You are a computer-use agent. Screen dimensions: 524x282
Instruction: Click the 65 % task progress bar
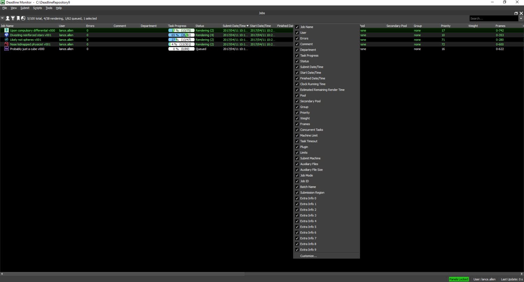pos(181,35)
